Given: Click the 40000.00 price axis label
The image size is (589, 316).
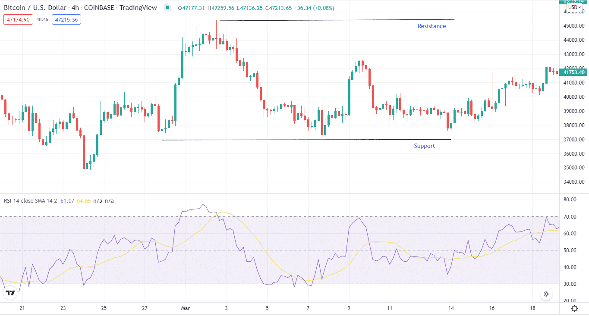Looking at the screenshot, I should pos(574,97).
